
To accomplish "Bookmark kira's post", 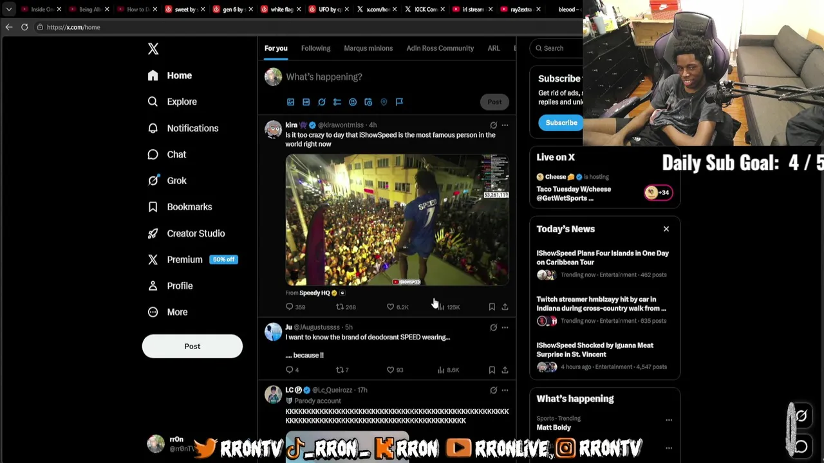I will click(492, 307).
